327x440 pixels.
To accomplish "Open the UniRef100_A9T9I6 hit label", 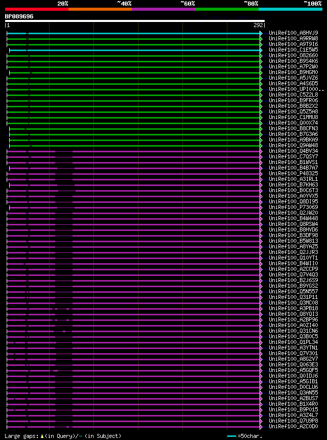I will point(293,44).
